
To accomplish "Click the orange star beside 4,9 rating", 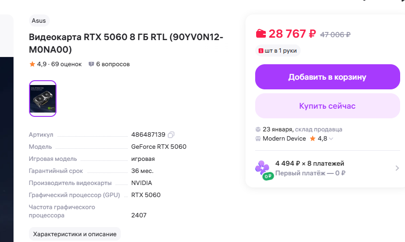I will pyautogui.click(x=32, y=64).
